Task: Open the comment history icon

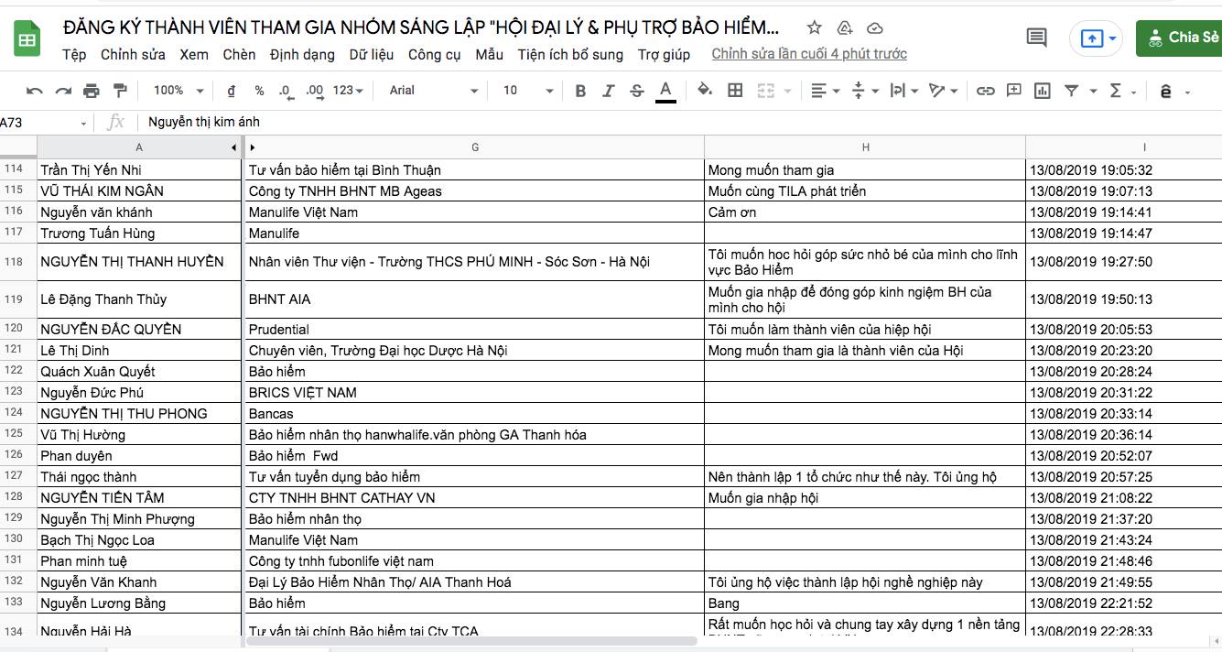Action: pyautogui.click(x=1036, y=38)
